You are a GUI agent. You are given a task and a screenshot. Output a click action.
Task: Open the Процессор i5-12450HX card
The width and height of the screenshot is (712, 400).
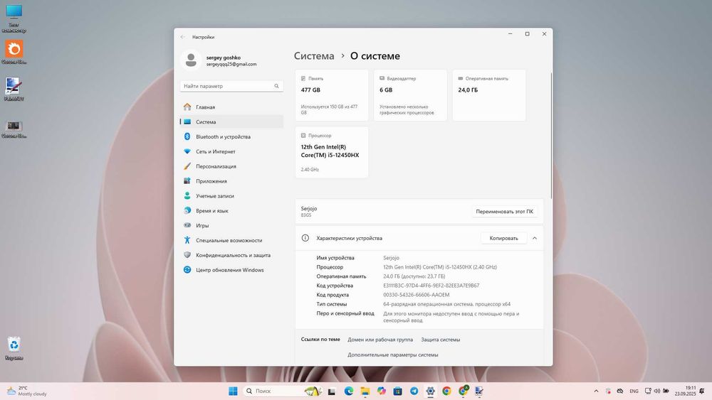(x=332, y=152)
